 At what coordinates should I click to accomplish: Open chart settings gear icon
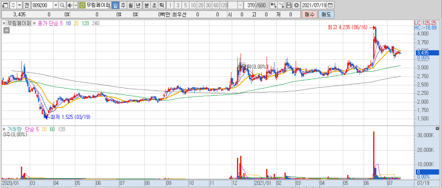coord(296,5)
